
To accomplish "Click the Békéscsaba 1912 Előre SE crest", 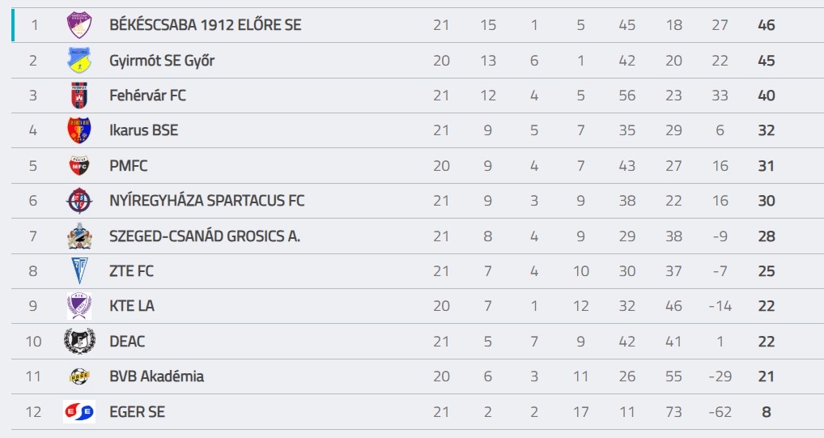I will click(79, 25).
